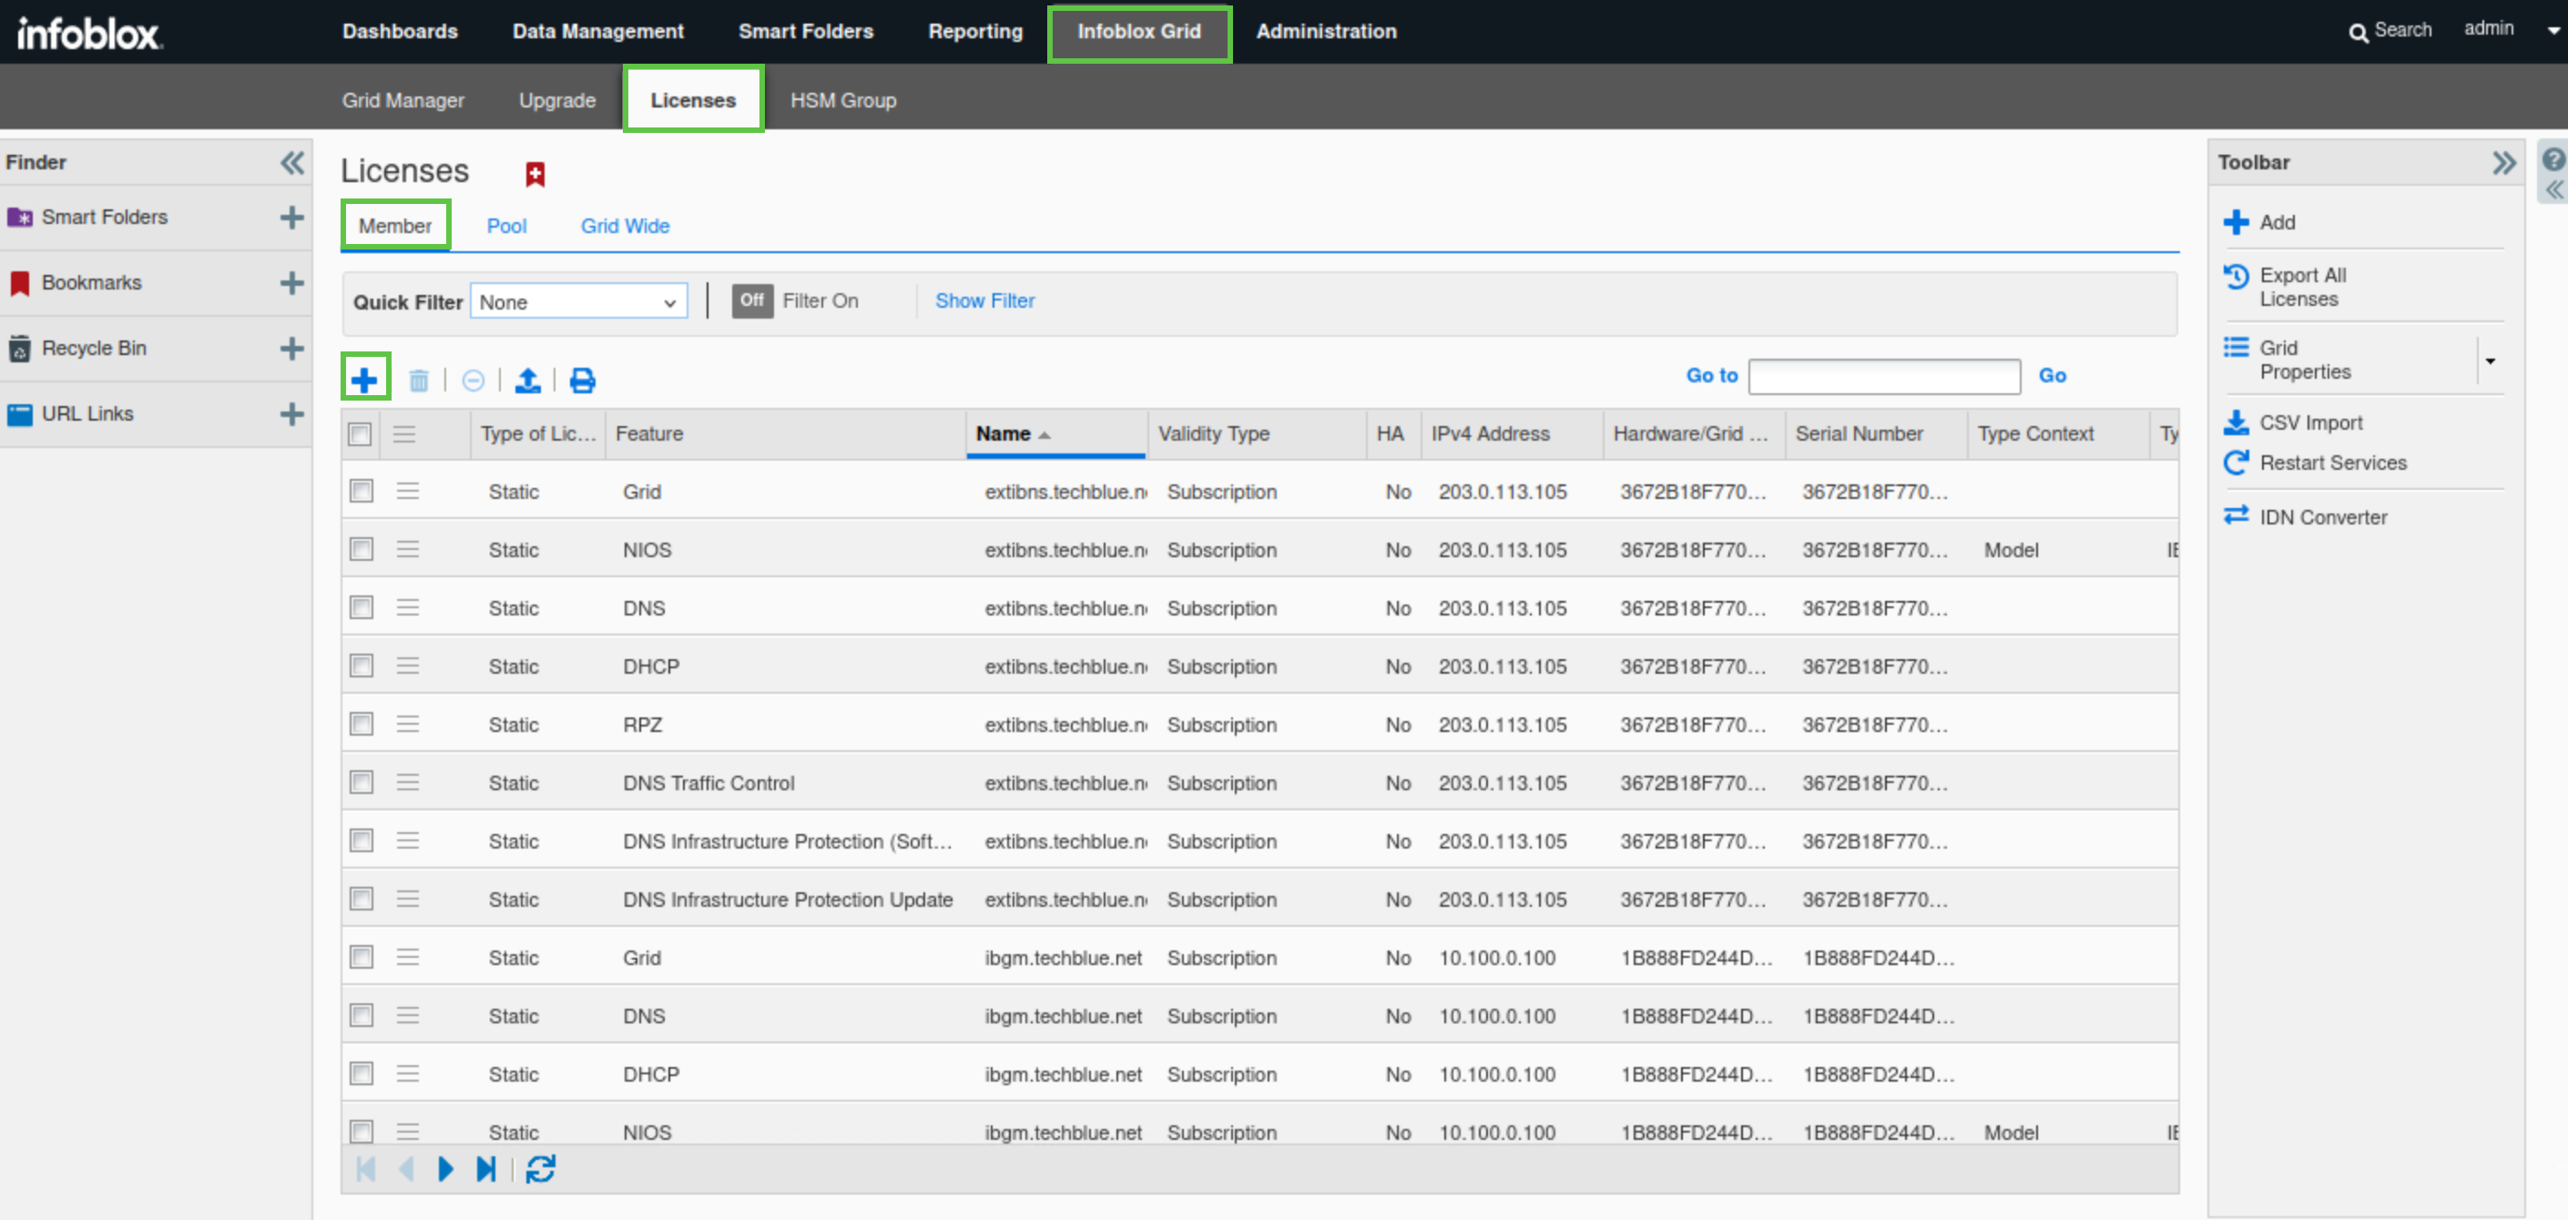Switch to the Pool licenses tab
The image size is (2568, 1220).
point(506,227)
